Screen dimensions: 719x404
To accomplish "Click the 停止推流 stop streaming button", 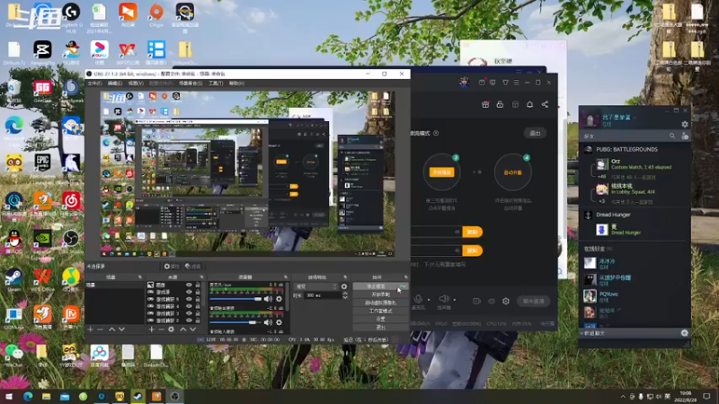I will pyautogui.click(x=380, y=286).
